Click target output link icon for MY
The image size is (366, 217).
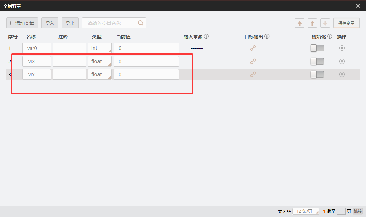tap(253, 74)
